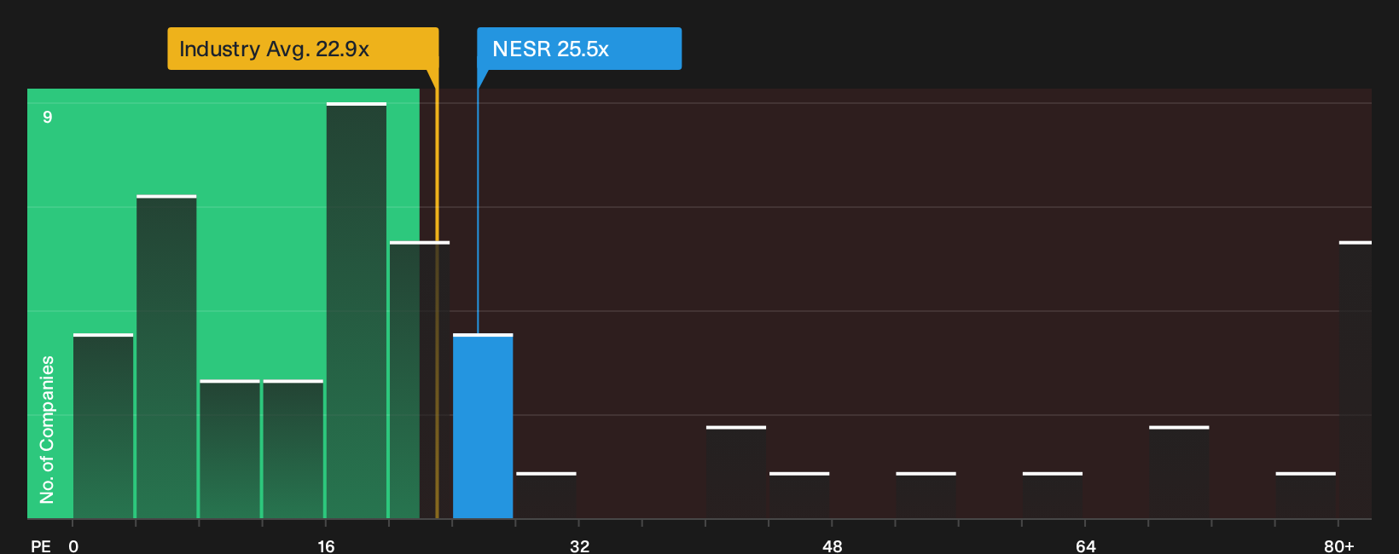
Task: Click the axis label 16
Action: 326,546
